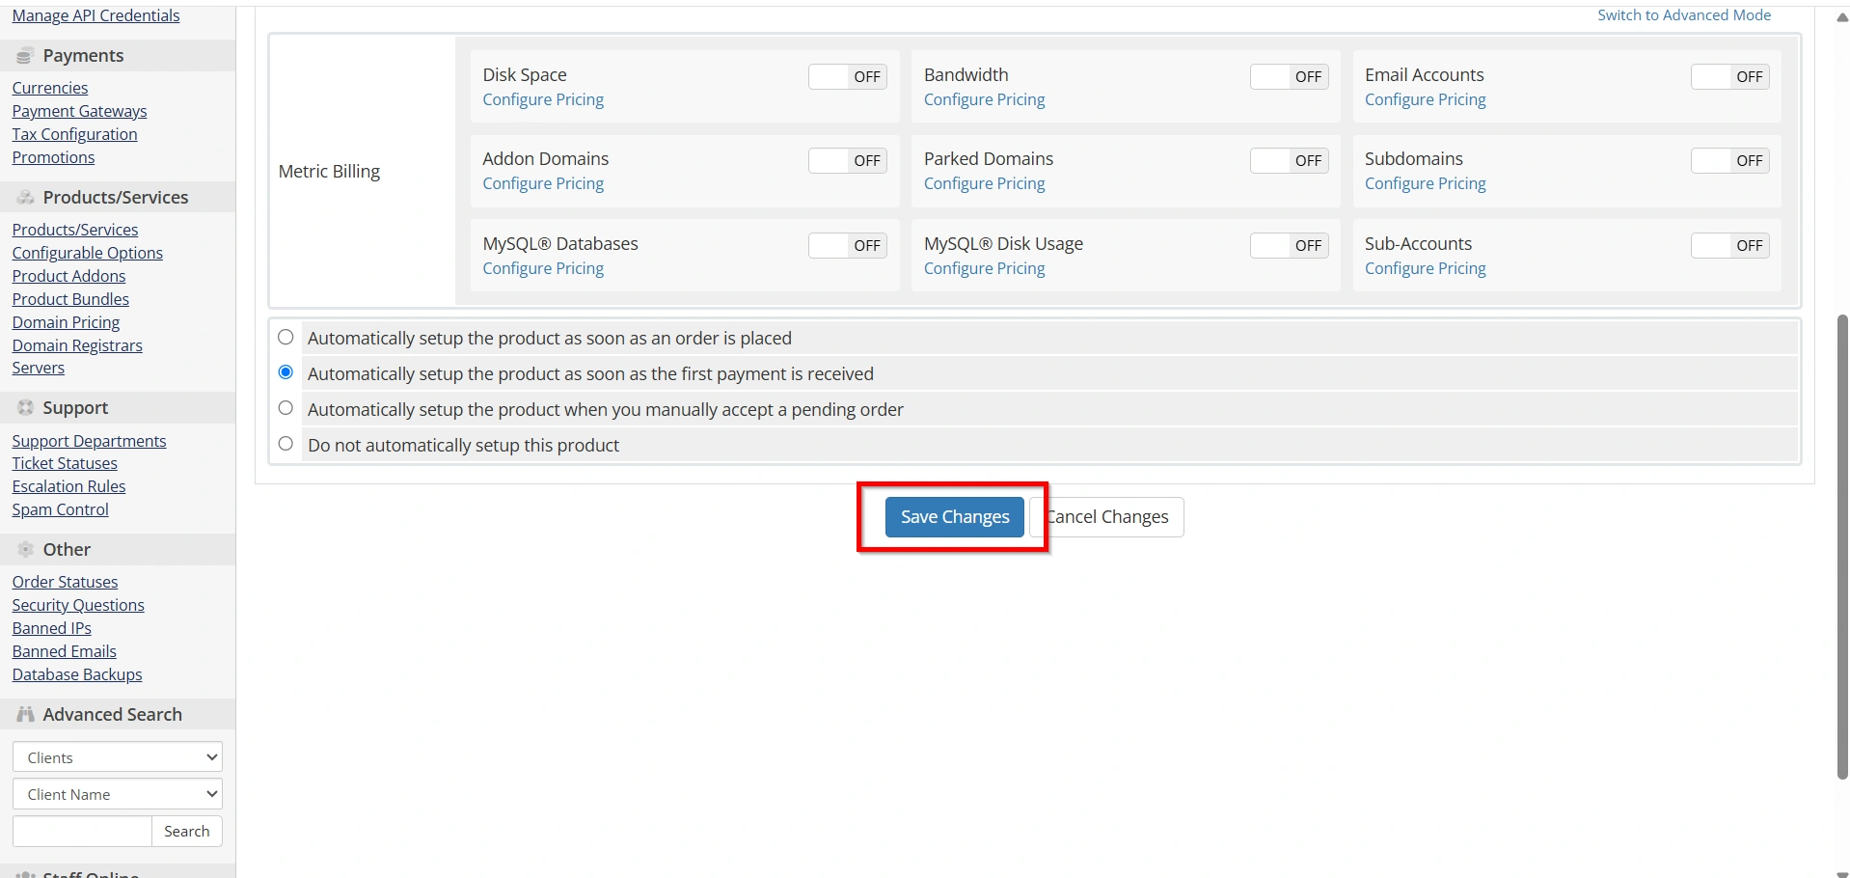Select setup as soon as order placed
The image size is (1850, 878).
click(x=286, y=337)
